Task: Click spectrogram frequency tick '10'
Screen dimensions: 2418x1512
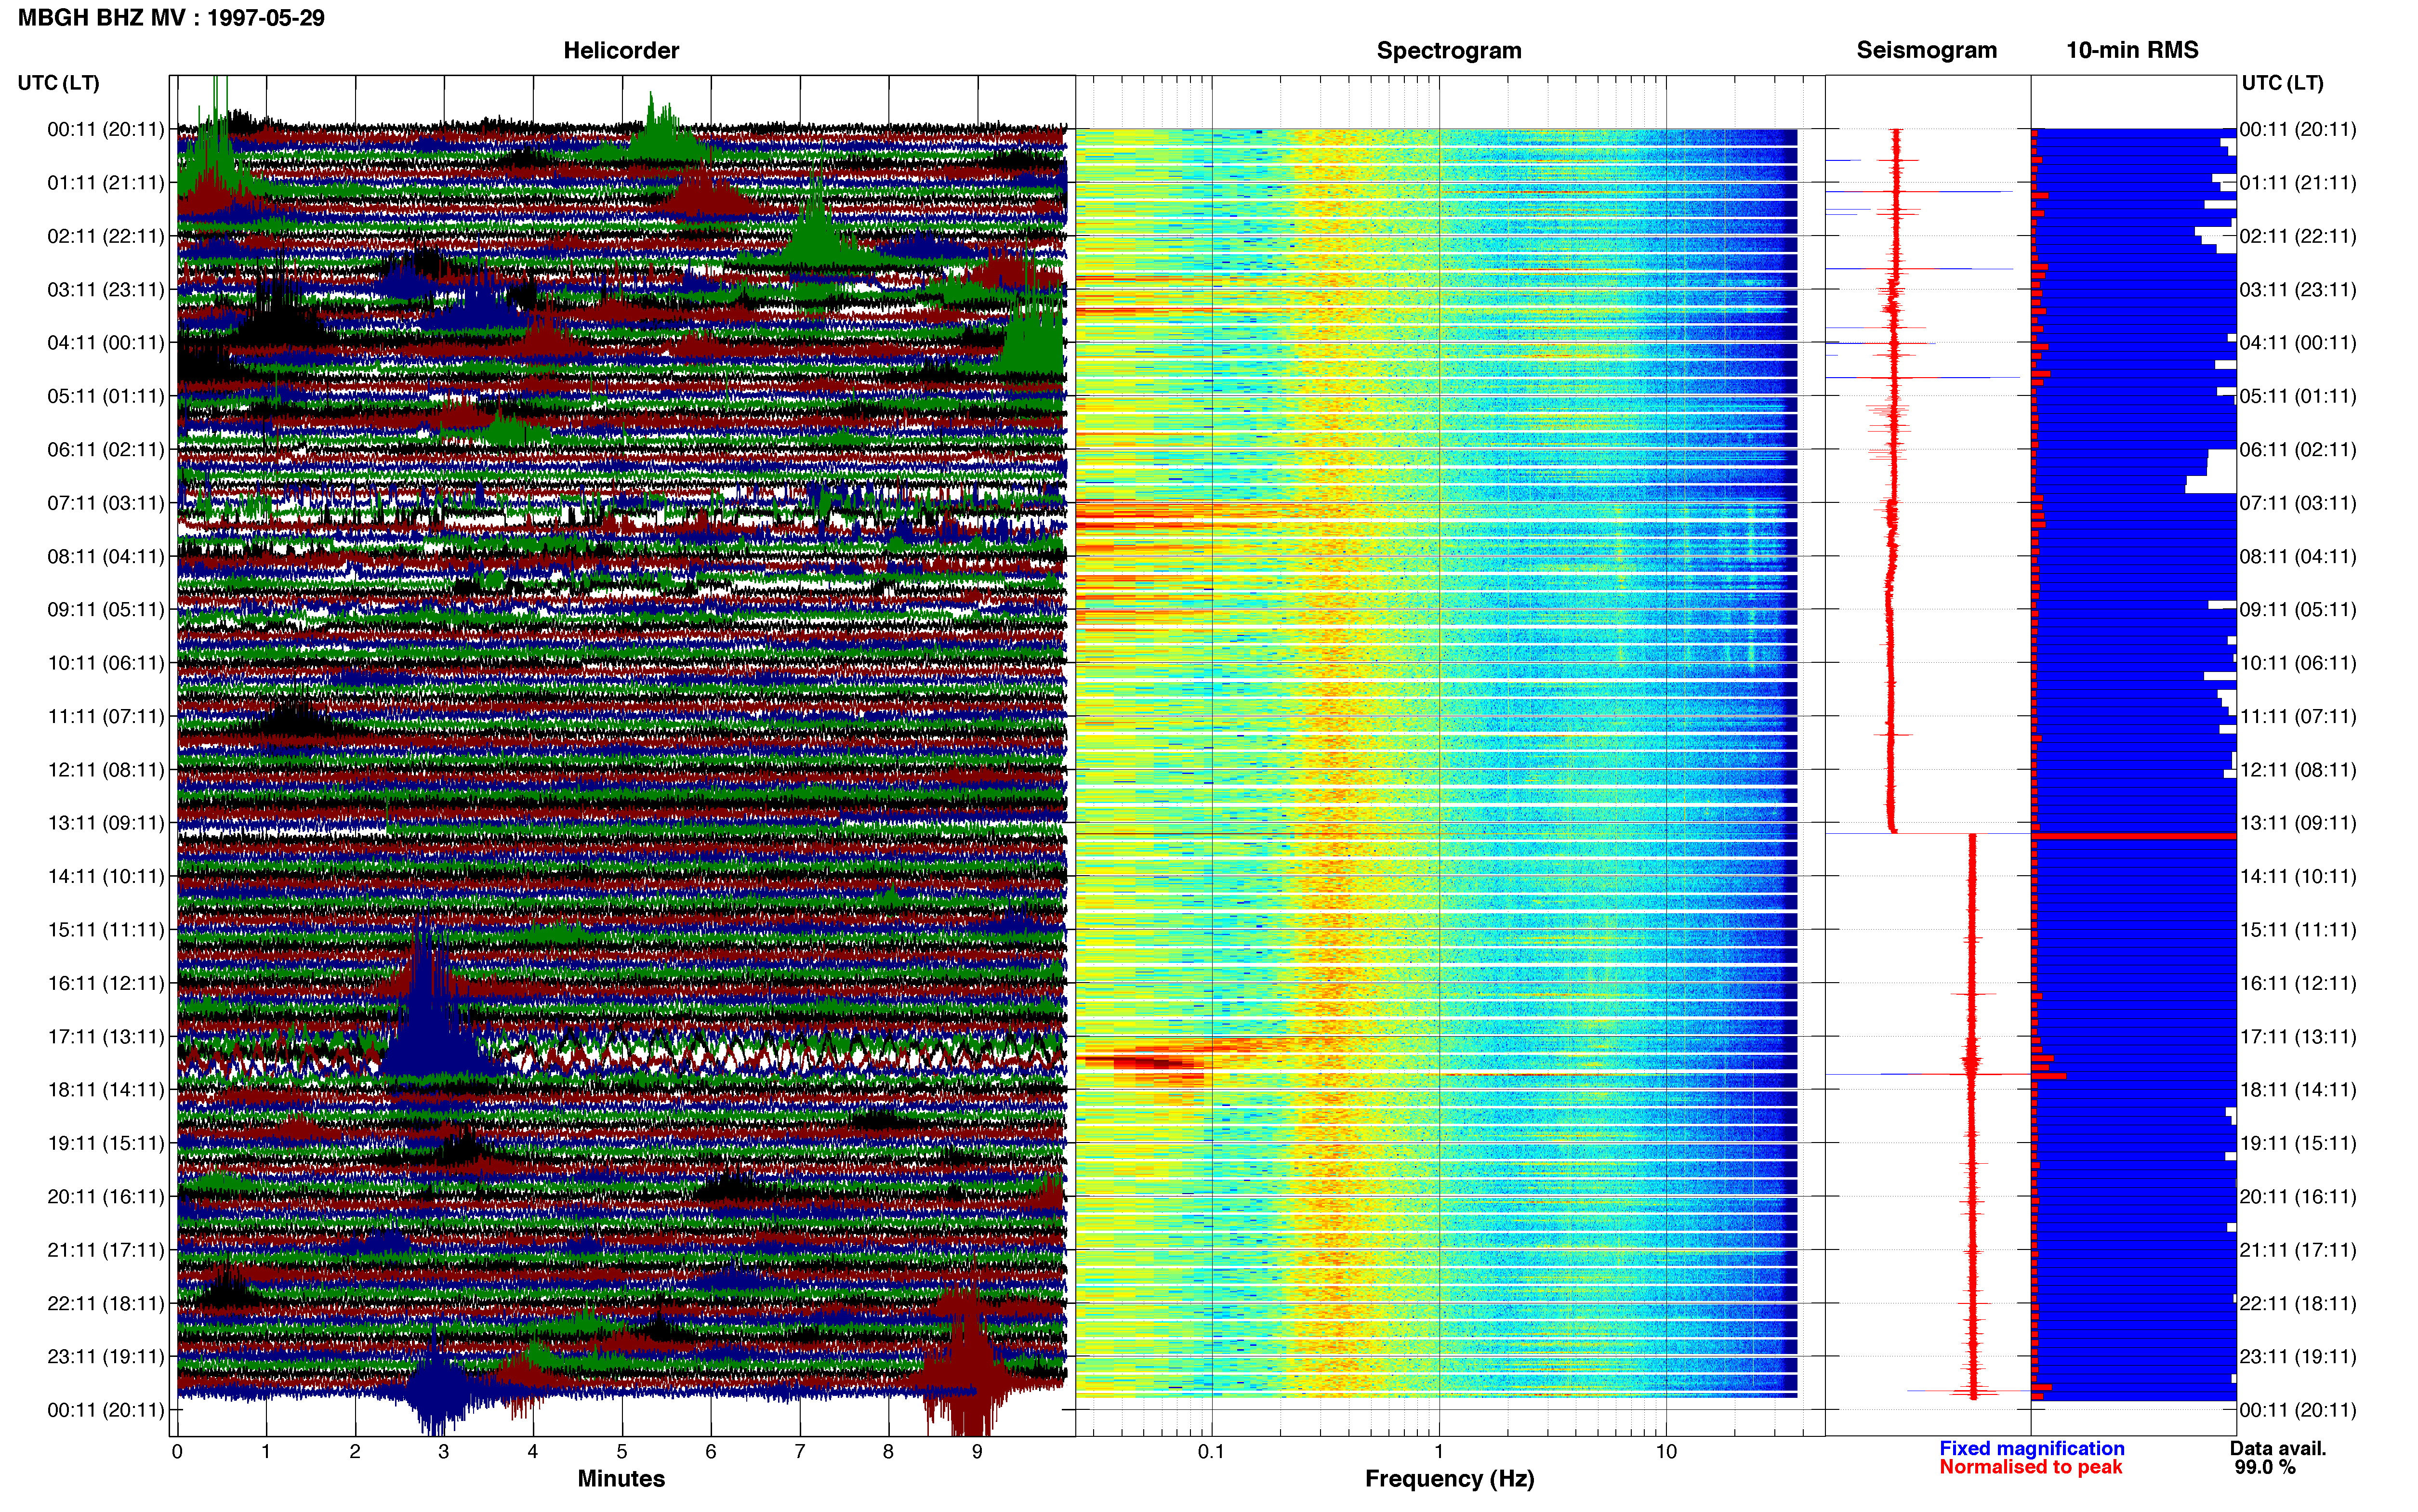Action: (1666, 1451)
